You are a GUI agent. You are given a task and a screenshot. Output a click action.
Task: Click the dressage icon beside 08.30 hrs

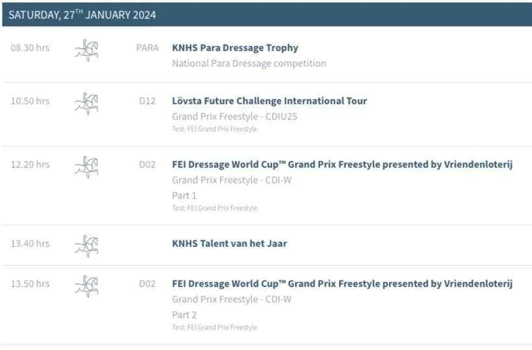[87, 51]
